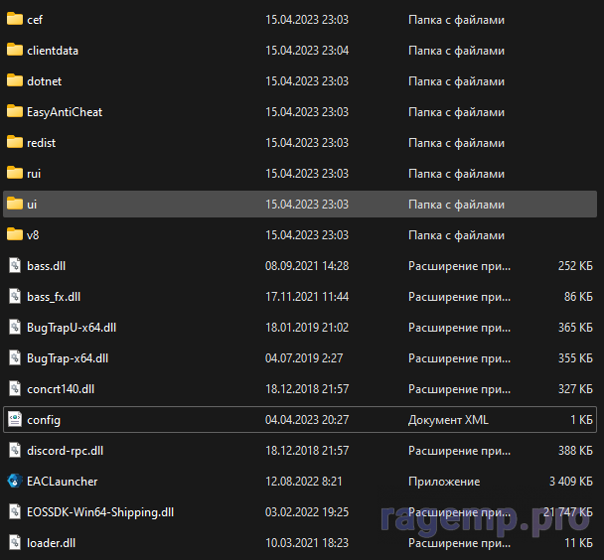Select the cef folder name
604x560 pixels.
click(x=35, y=20)
